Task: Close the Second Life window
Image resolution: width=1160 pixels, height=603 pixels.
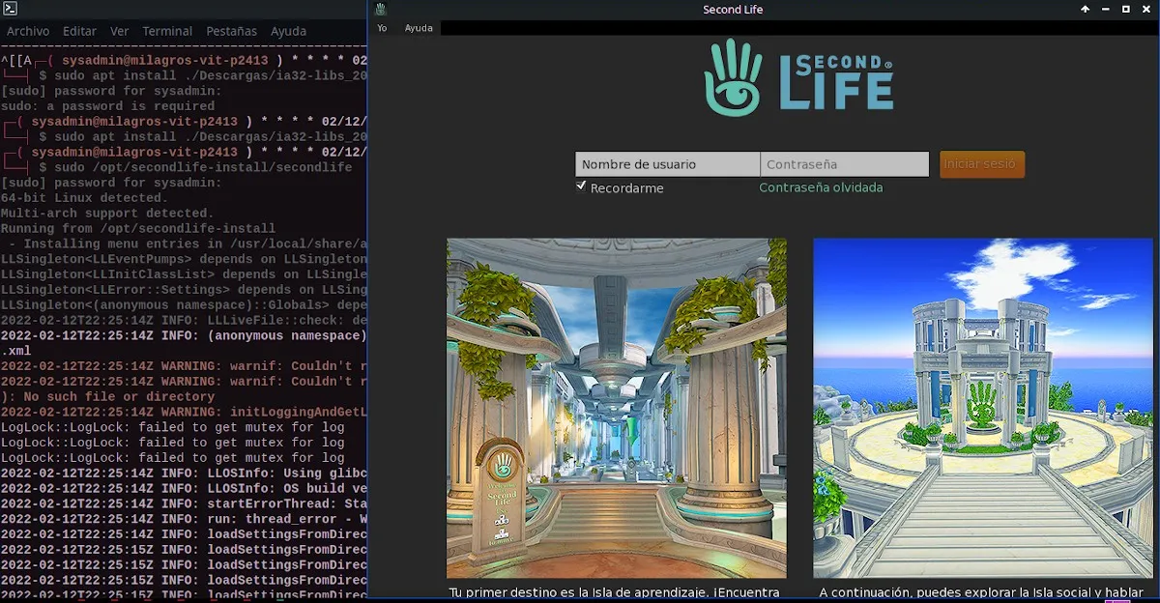Action: pos(1146,10)
